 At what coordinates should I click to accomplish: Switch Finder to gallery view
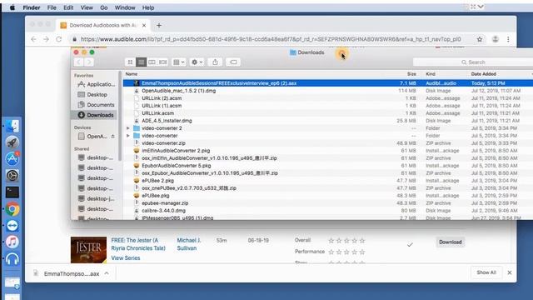(x=163, y=62)
